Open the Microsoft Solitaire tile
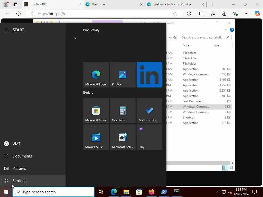263x197 pixels. pyautogui.click(x=123, y=137)
